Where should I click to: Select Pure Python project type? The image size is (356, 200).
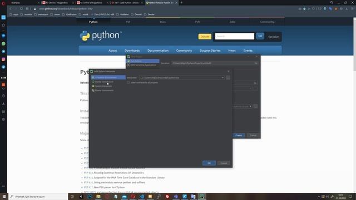pyautogui.click(x=142, y=61)
